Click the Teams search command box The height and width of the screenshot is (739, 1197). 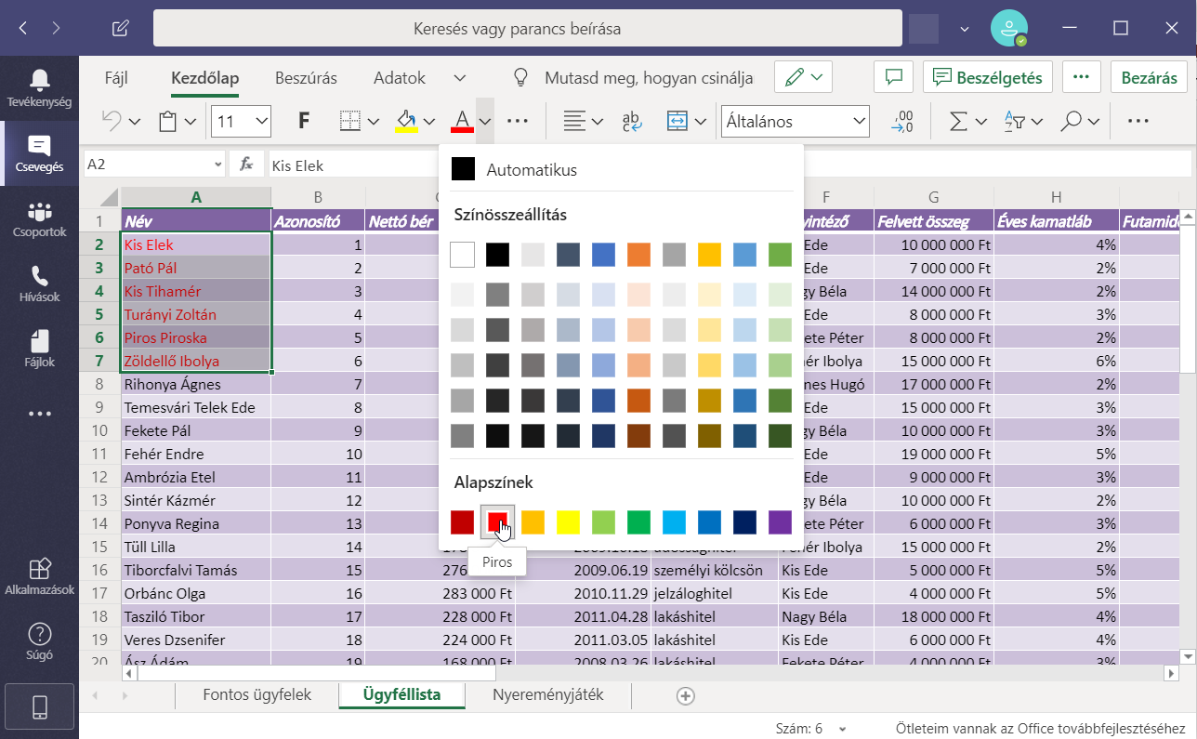click(517, 29)
